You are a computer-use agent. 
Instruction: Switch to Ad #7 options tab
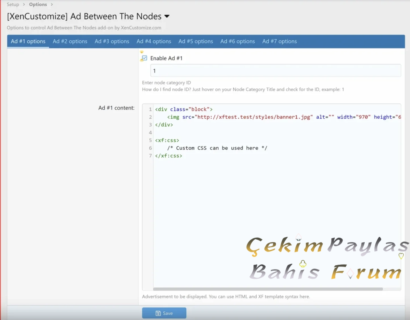[279, 41]
